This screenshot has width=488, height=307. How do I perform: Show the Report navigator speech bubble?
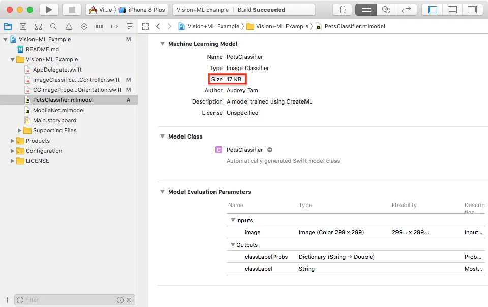point(130,27)
